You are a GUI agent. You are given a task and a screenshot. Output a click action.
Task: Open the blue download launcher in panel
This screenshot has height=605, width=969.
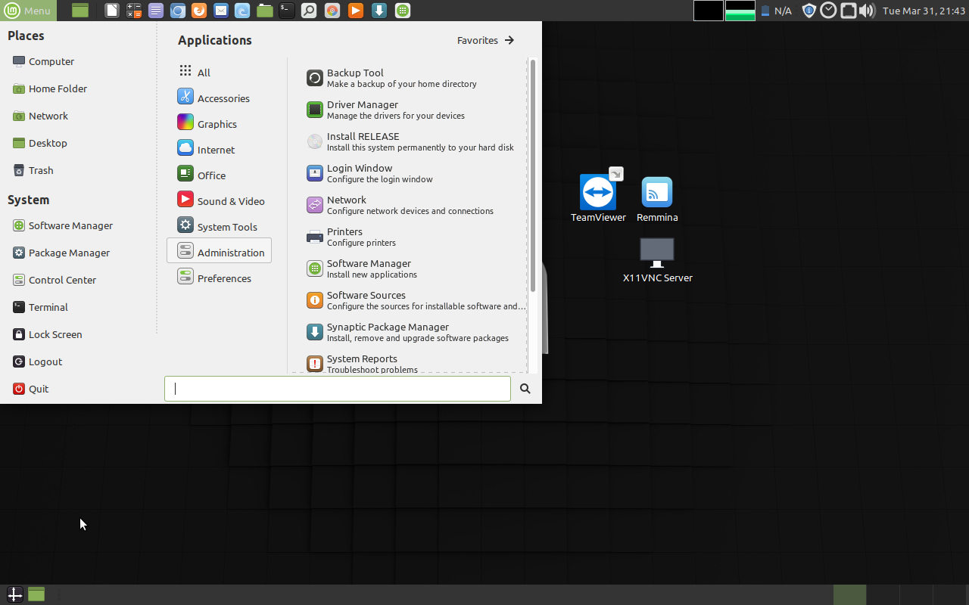coord(379,11)
